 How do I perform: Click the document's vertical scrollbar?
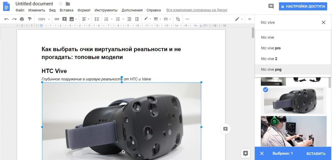[x=253, y=33]
